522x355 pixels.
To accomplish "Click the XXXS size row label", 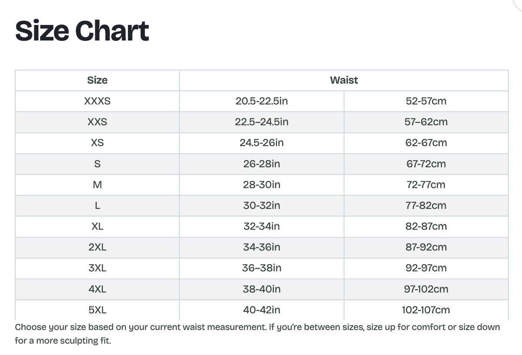I will pyautogui.click(x=97, y=102).
